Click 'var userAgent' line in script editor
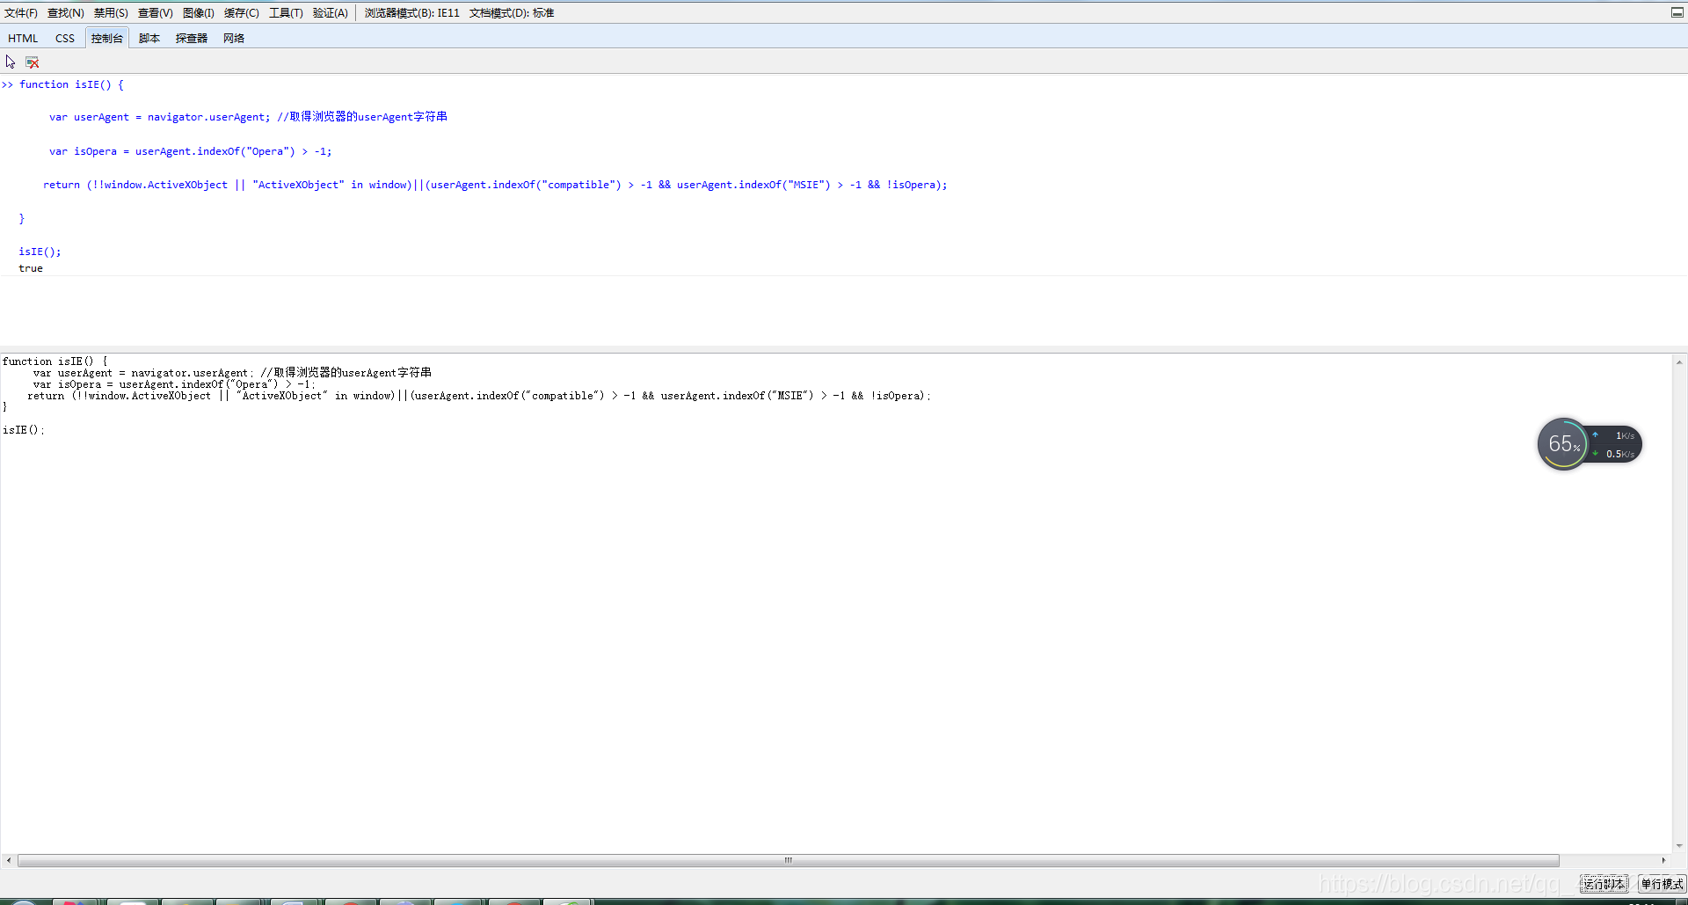Viewport: 1688px width, 905px height. pos(232,373)
